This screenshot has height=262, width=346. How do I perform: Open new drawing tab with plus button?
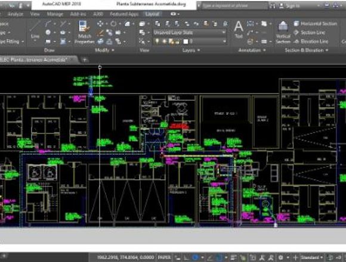click(x=85, y=60)
